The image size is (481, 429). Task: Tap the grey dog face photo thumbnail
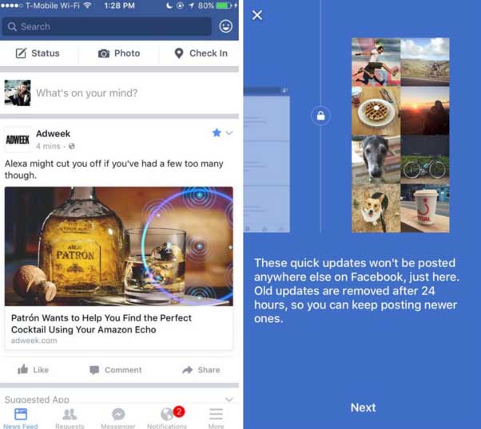pyautogui.click(x=376, y=159)
